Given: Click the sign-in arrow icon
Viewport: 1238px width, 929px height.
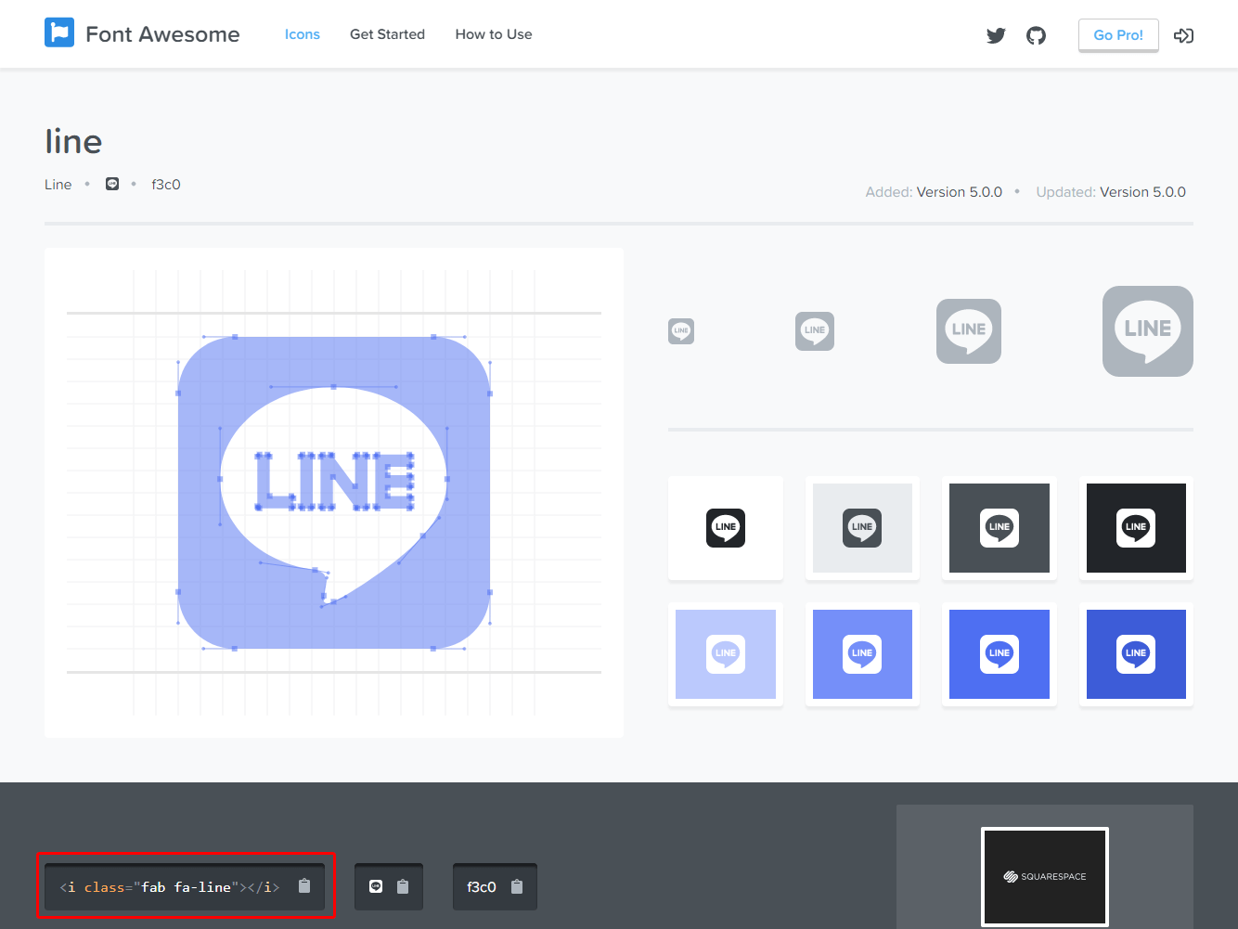Looking at the screenshot, I should tap(1183, 35).
